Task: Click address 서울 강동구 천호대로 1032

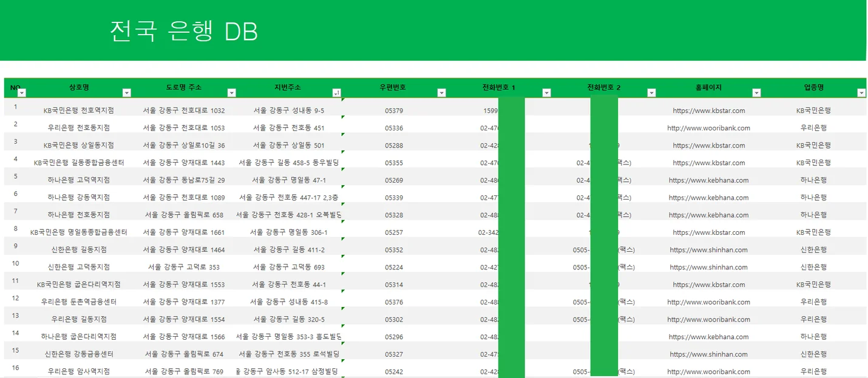Action: (x=184, y=110)
